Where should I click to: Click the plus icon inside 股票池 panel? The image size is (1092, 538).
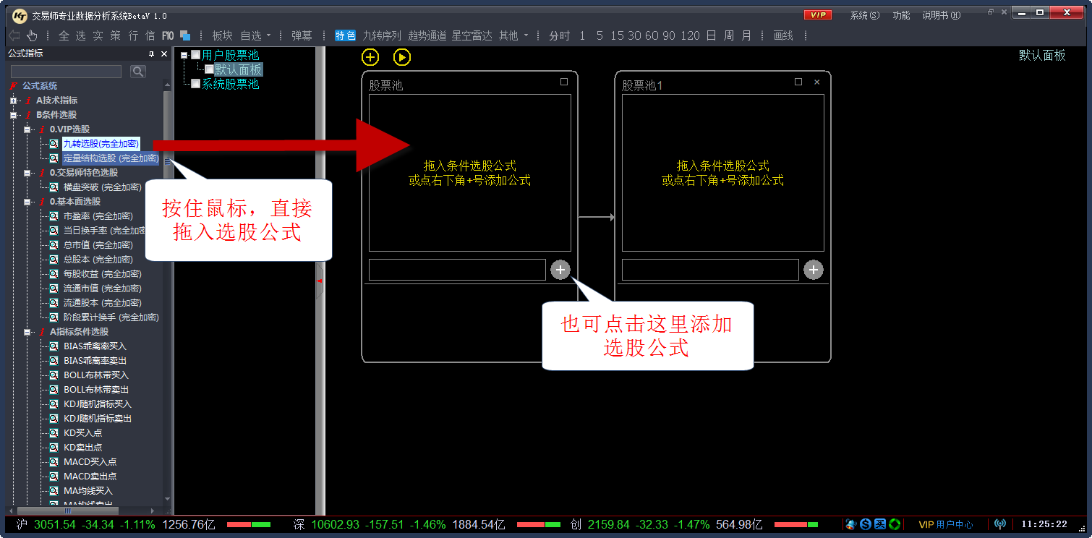[560, 269]
